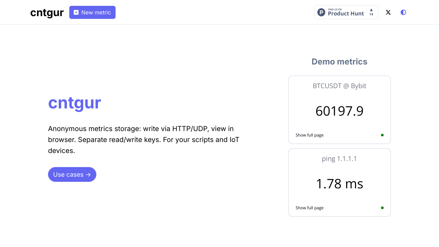Show full page for ping 1.1.1.1 metric
This screenshot has width=439, height=247.
[x=309, y=208]
